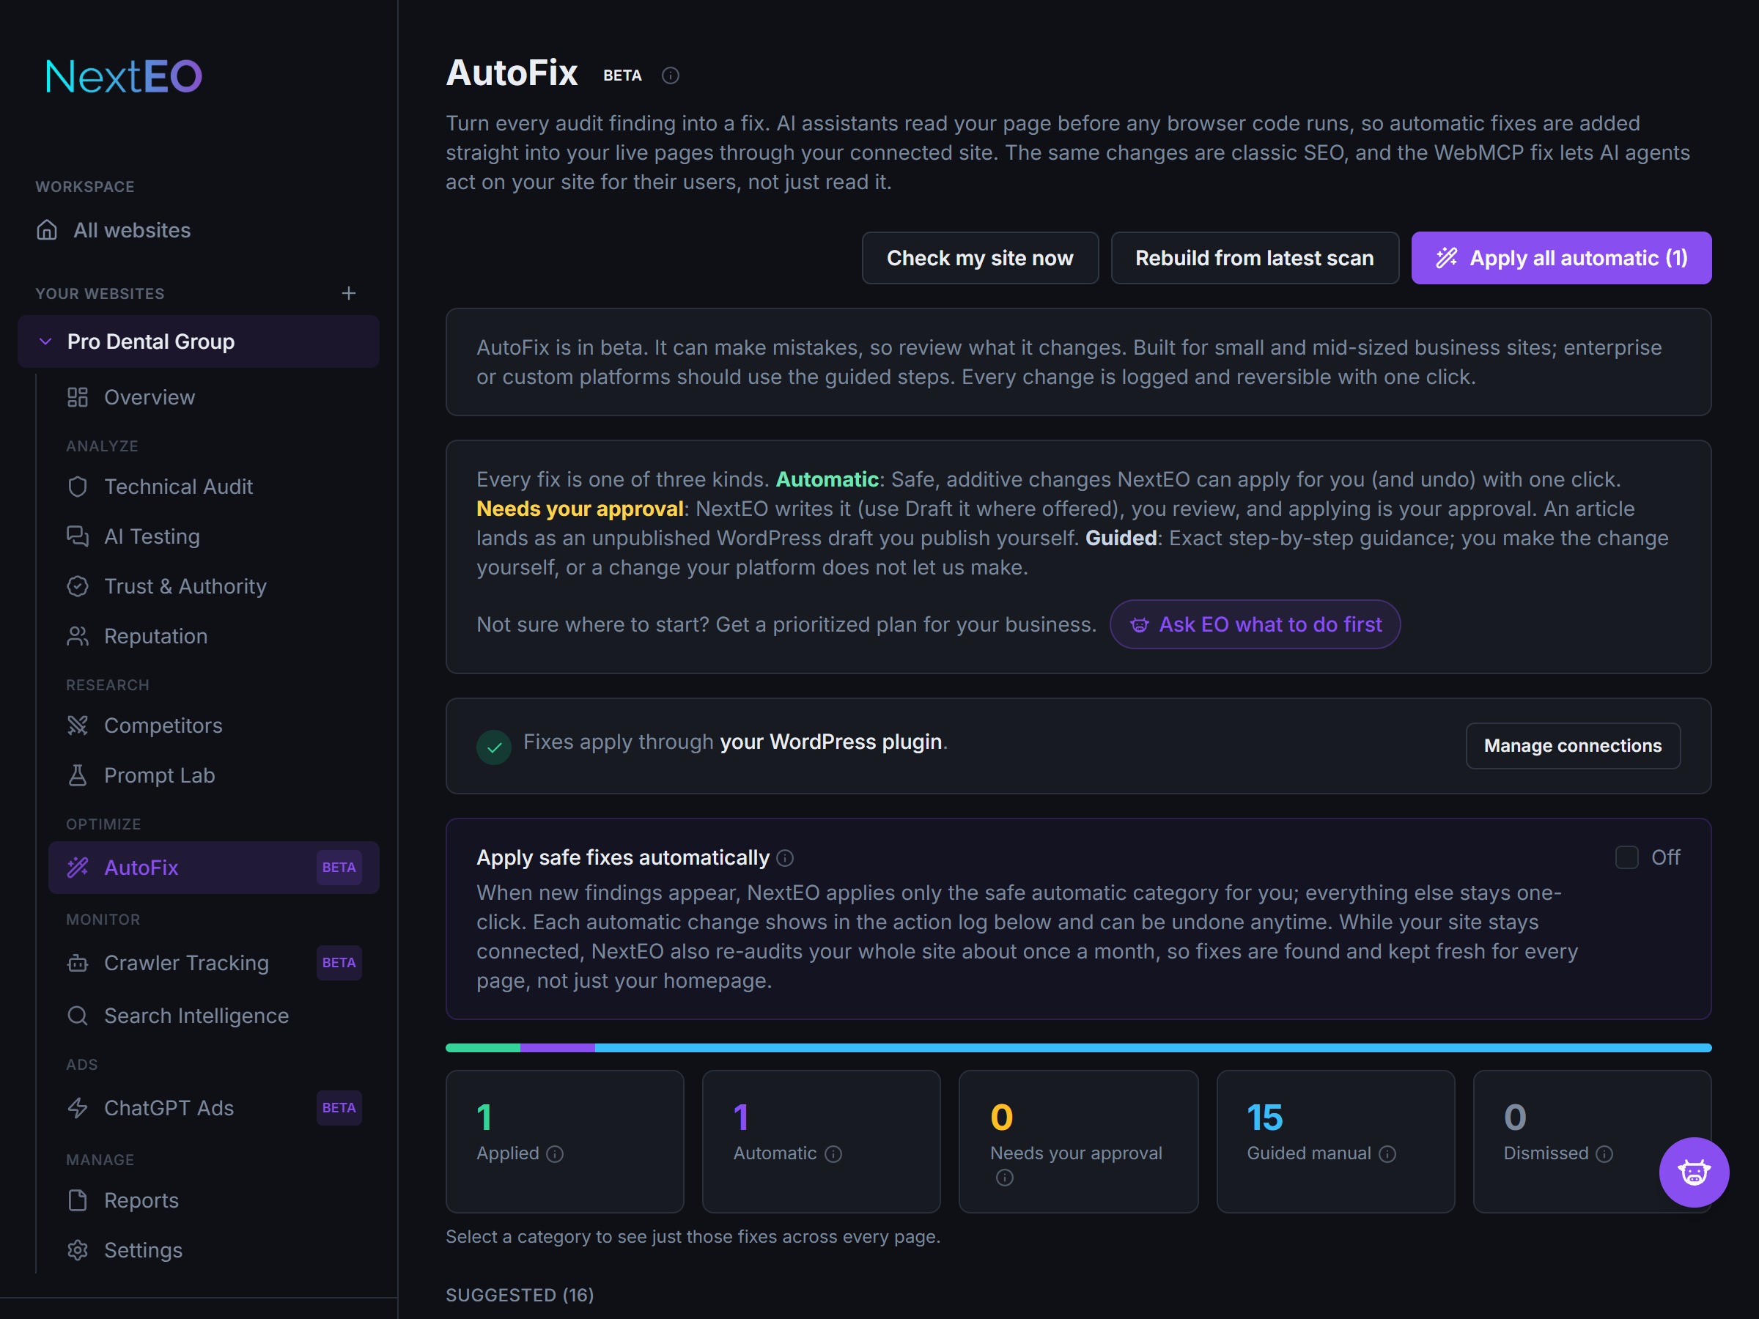Image resolution: width=1759 pixels, height=1319 pixels.
Task: Go to All websites
Action: [198, 230]
